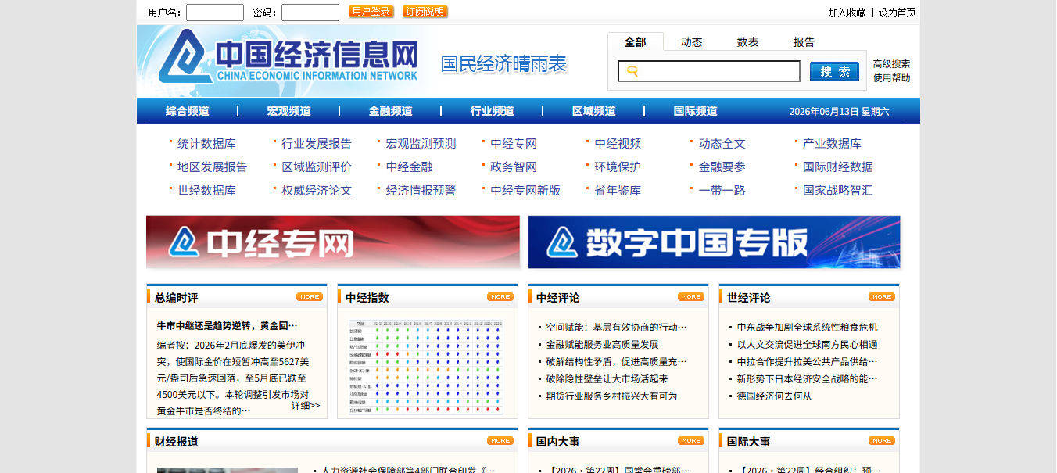Click the 用户登录 button
The image size is (1057, 473).
click(x=371, y=12)
